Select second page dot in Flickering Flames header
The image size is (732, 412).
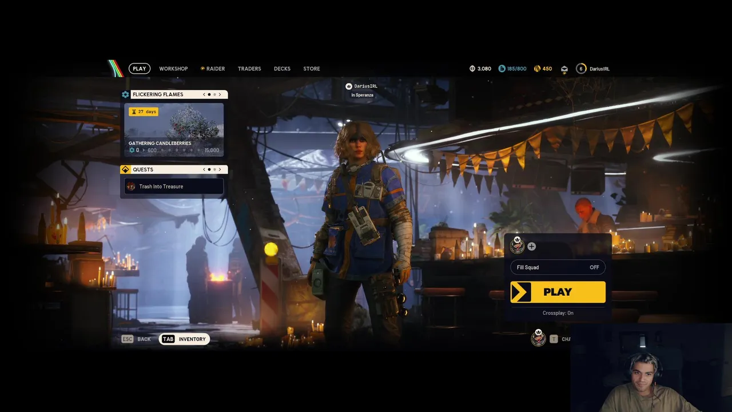click(214, 94)
